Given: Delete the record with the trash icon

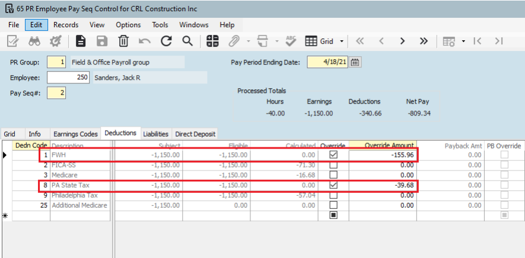Looking at the screenshot, I should pyautogui.click(x=123, y=41).
